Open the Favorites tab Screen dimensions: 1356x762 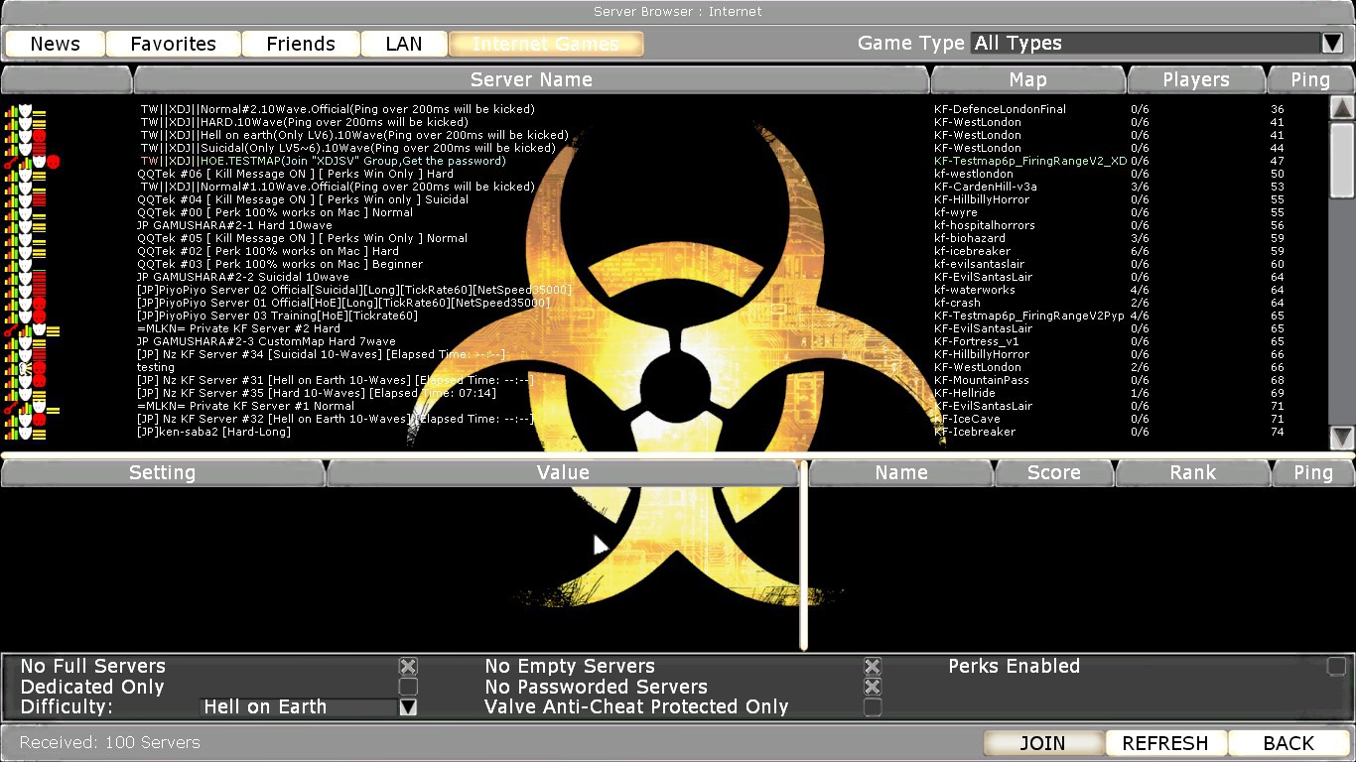click(x=174, y=44)
